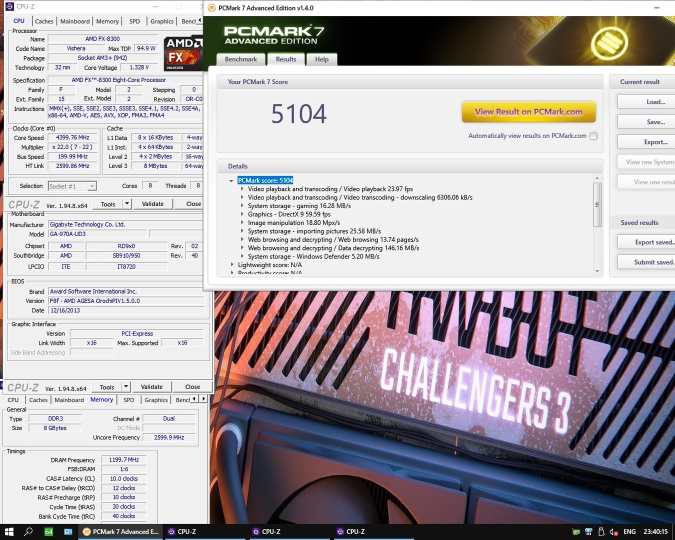
Task: Click the taskbar icon left of PCMark 7 task
Action: coord(68,531)
